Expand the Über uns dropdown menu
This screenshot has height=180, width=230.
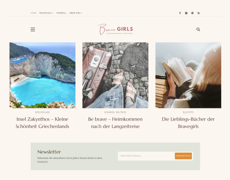pos(76,13)
